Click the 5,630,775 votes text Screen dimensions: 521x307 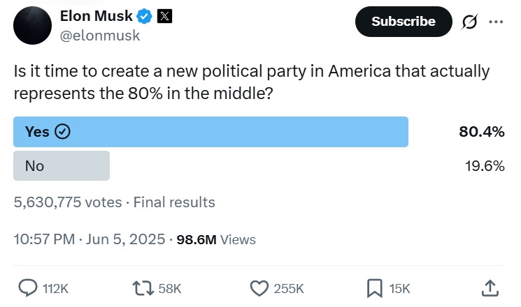point(68,202)
